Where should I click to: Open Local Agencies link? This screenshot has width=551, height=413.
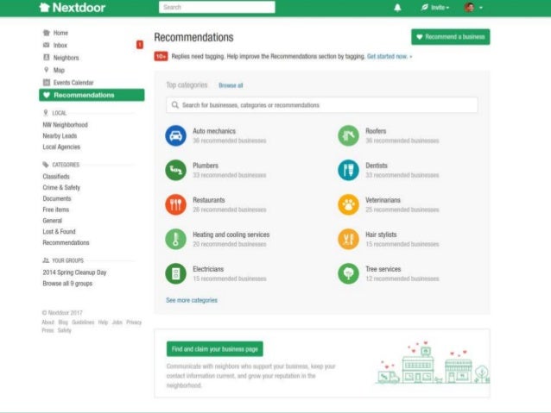61,147
